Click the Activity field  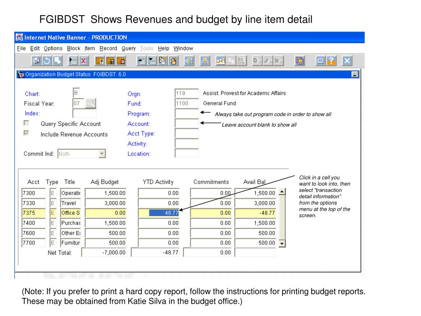pos(187,143)
